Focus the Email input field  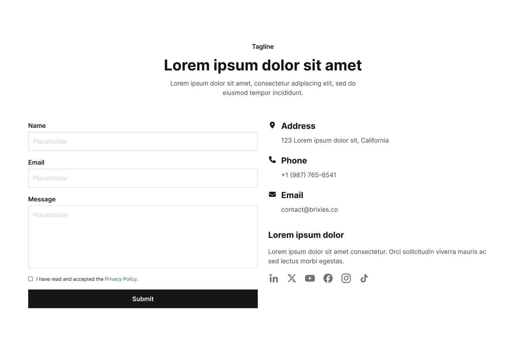(x=143, y=178)
